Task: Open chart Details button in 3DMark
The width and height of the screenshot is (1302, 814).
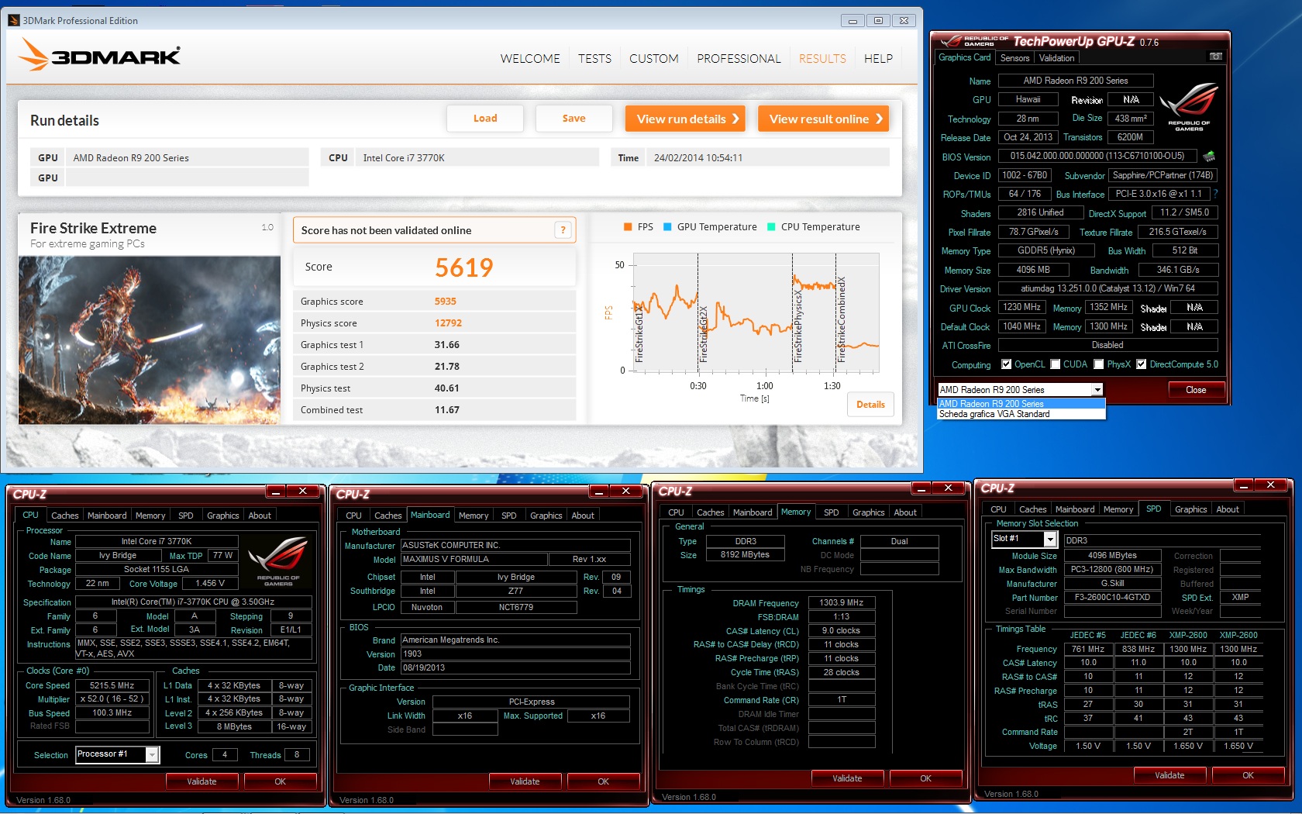Action: click(x=870, y=405)
